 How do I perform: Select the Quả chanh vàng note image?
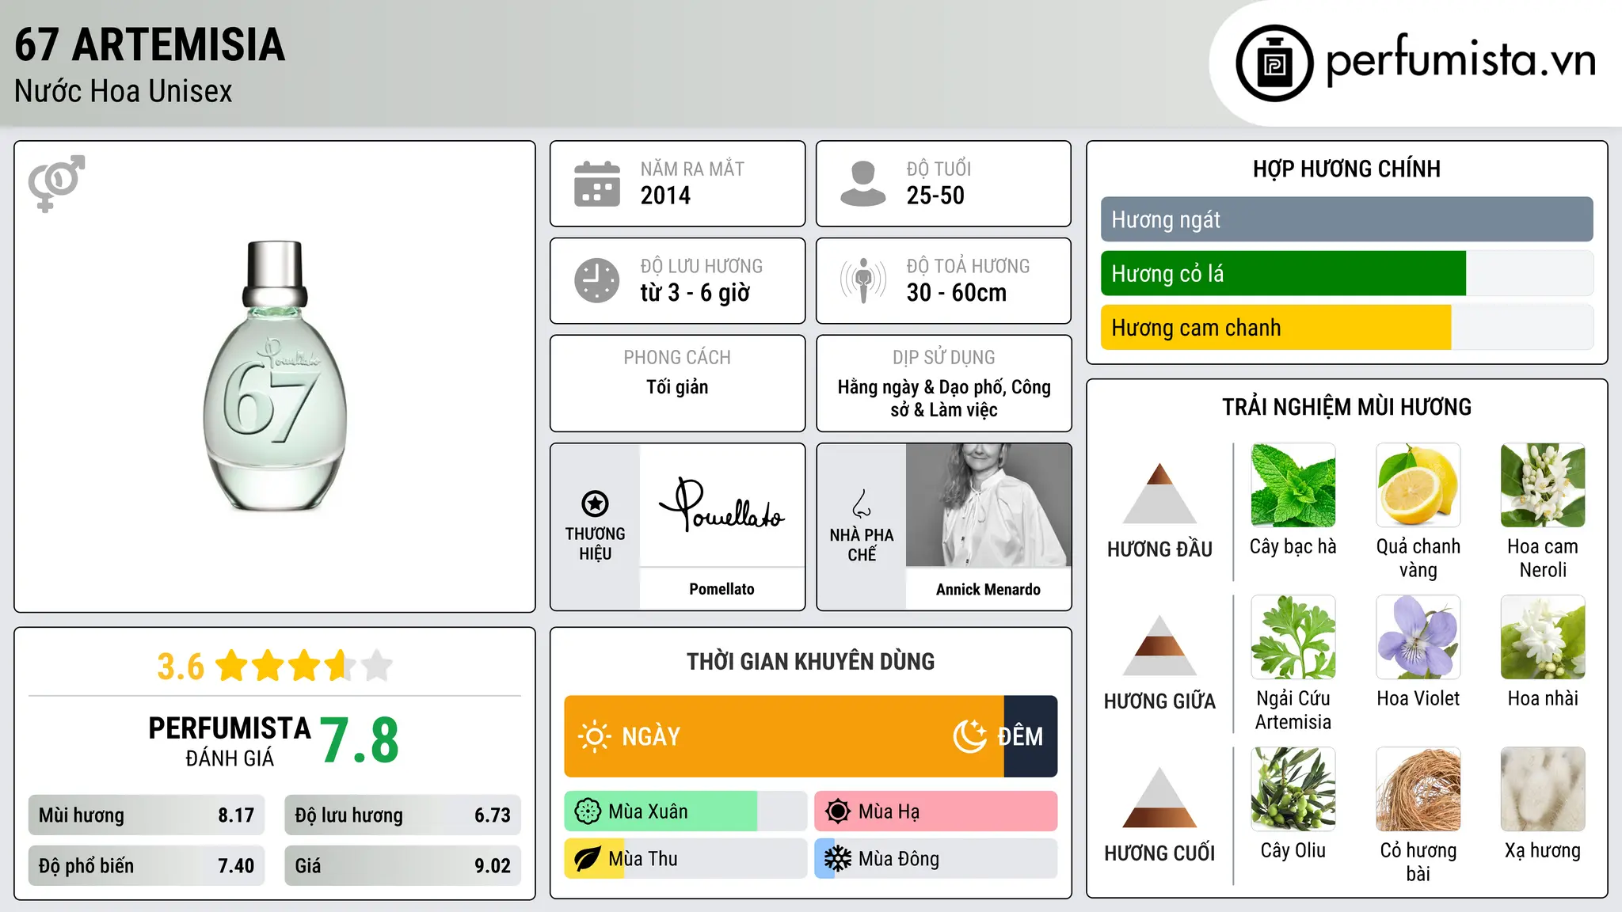point(1418,485)
